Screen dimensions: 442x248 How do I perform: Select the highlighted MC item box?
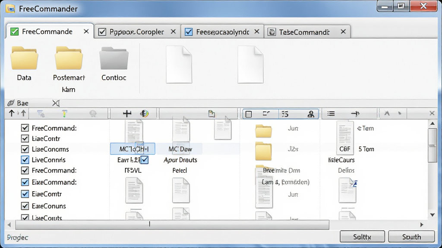(x=133, y=149)
